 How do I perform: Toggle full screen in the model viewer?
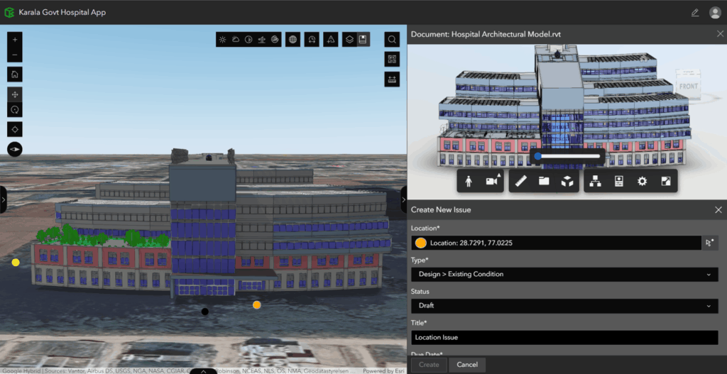[665, 182]
